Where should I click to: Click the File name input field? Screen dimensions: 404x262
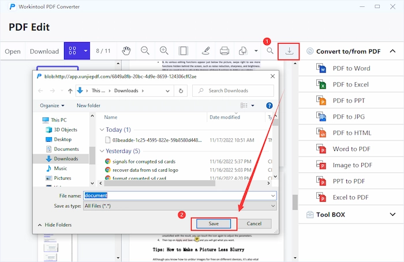point(180,196)
